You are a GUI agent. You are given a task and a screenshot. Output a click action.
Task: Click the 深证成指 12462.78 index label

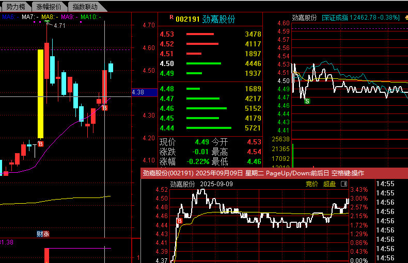point(360,18)
